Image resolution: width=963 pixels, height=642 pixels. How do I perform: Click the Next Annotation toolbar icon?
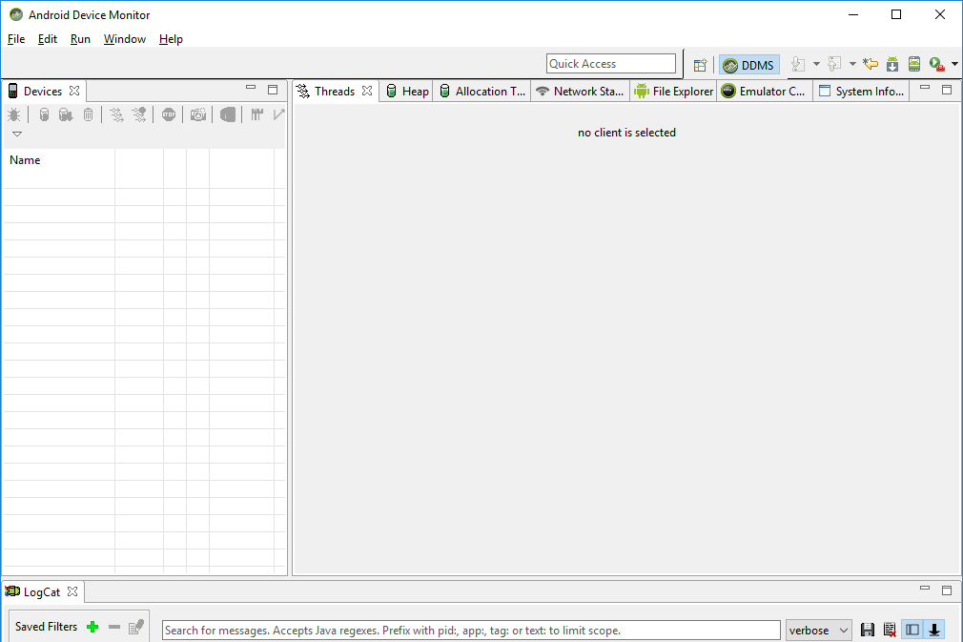tap(798, 64)
